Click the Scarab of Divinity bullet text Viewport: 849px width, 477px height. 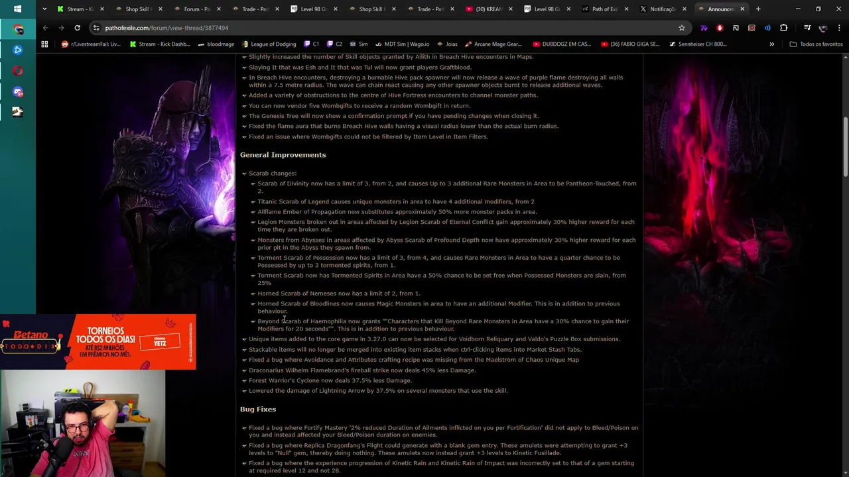click(x=446, y=187)
